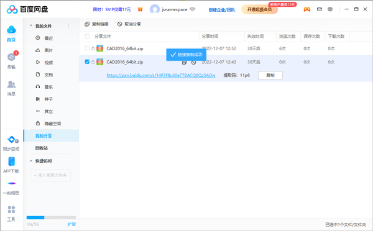This screenshot has height=231, width=373.
Task: Click zip file icon of 12:52 share
Action: 99,48
